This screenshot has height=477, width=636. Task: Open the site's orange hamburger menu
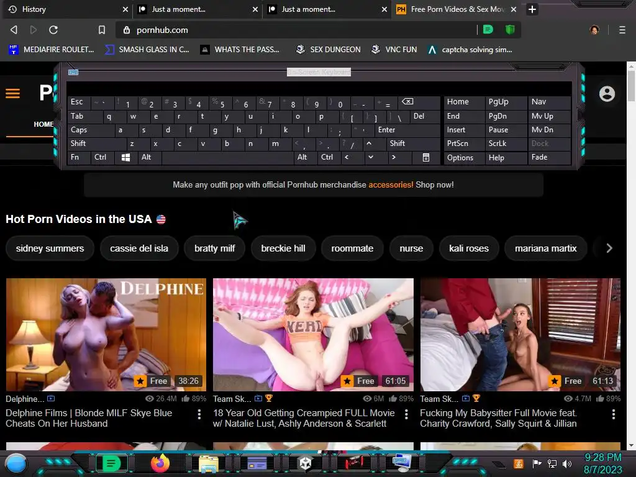[x=12, y=94]
